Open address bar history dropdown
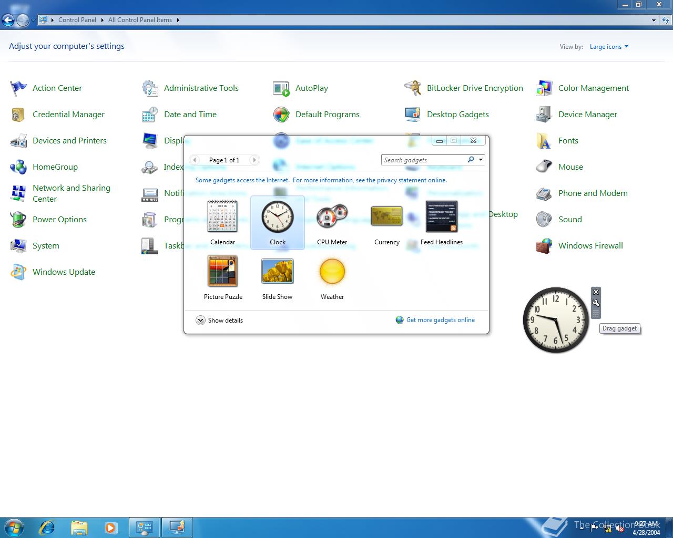The width and height of the screenshot is (673, 538). [654, 20]
